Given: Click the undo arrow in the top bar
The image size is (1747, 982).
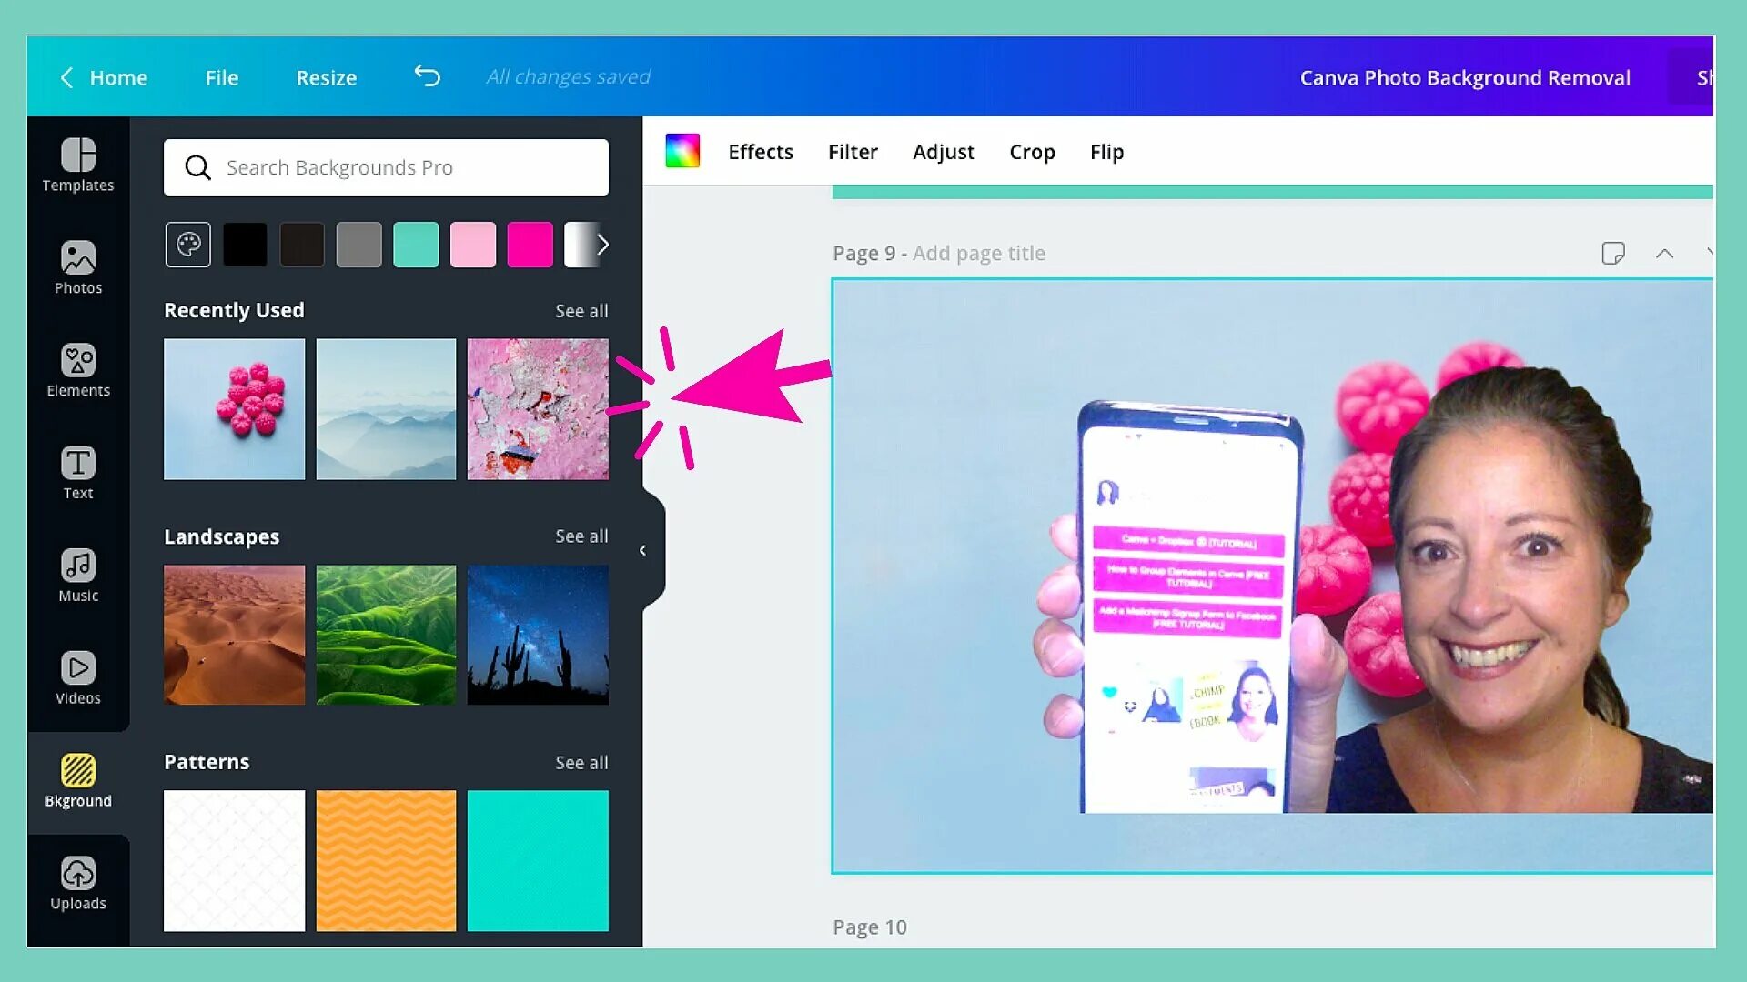Looking at the screenshot, I should tap(426, 77).
